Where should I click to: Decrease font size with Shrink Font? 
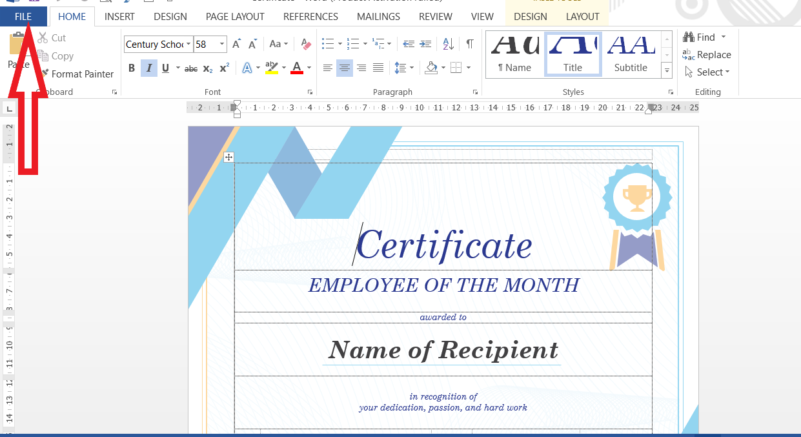tap(252, 44)
